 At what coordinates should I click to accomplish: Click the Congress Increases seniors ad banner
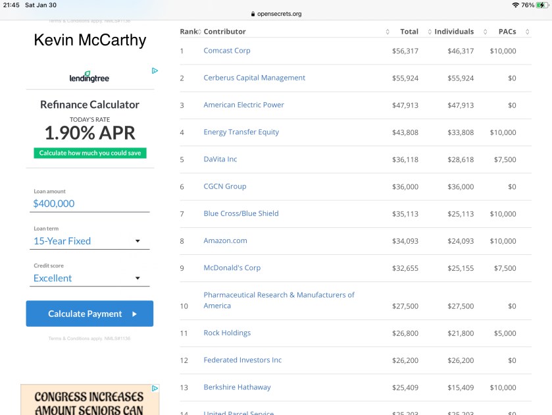pos(89,402)
